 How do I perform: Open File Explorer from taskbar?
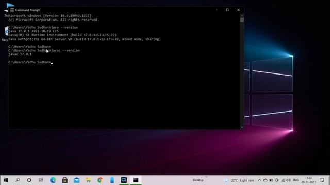[88, 180]
